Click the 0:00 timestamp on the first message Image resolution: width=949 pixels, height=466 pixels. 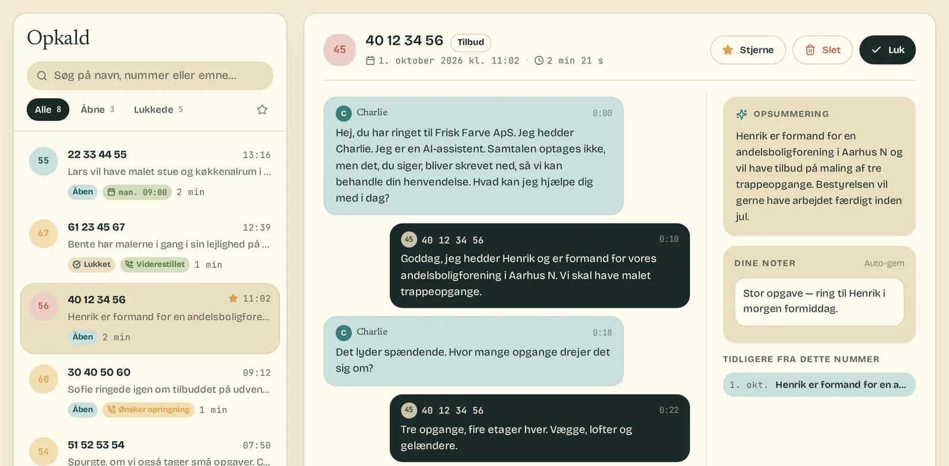coord(602,113)
